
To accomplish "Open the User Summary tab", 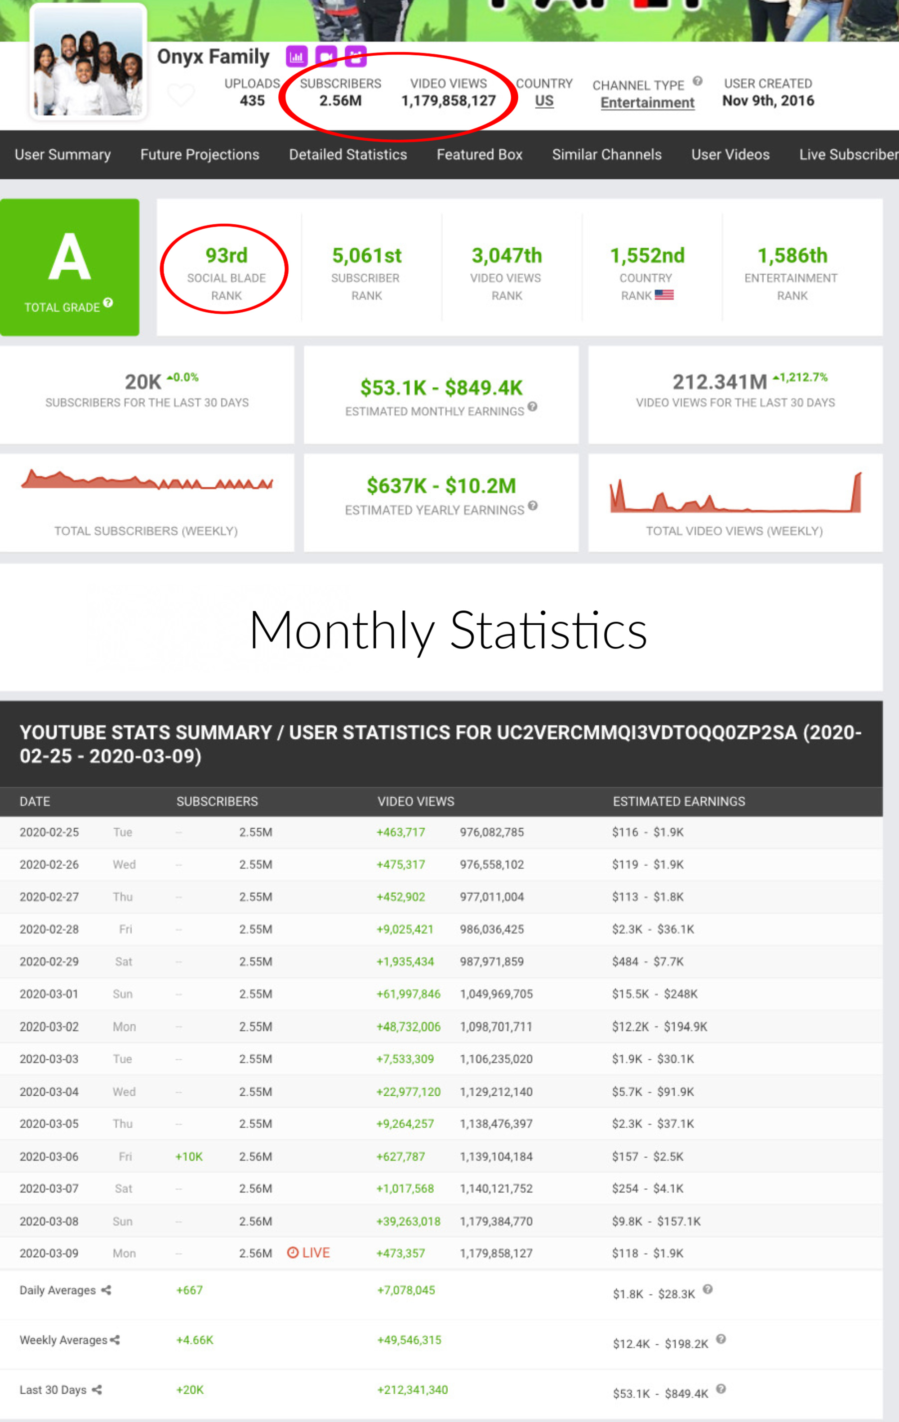I will pyautogui.click(x=62, y=155).
